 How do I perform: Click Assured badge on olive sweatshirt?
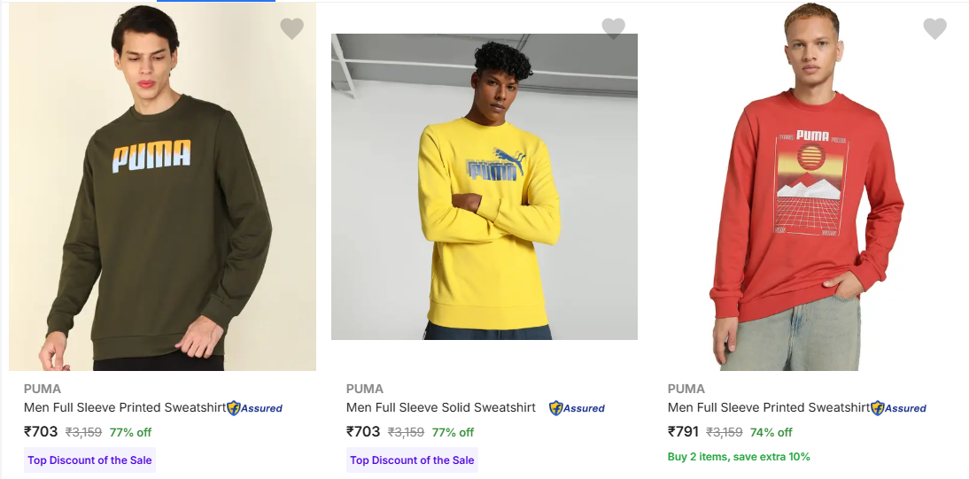(x=255, y=408)
